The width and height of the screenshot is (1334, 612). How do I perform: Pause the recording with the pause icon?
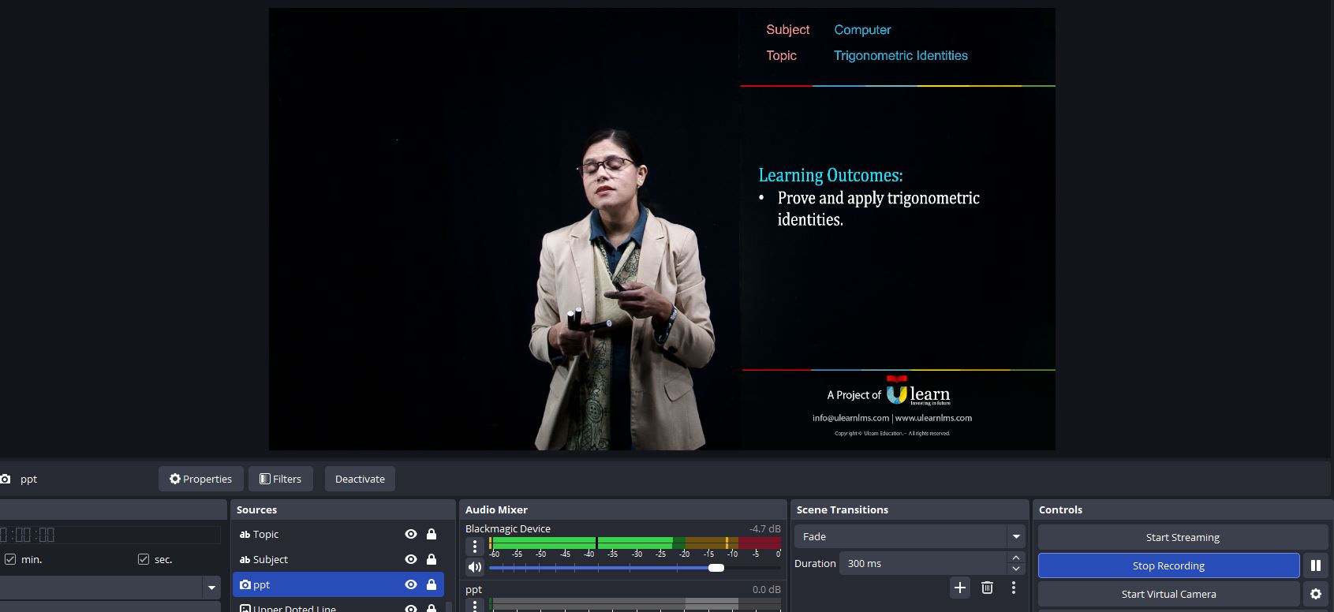(1316, 565)
